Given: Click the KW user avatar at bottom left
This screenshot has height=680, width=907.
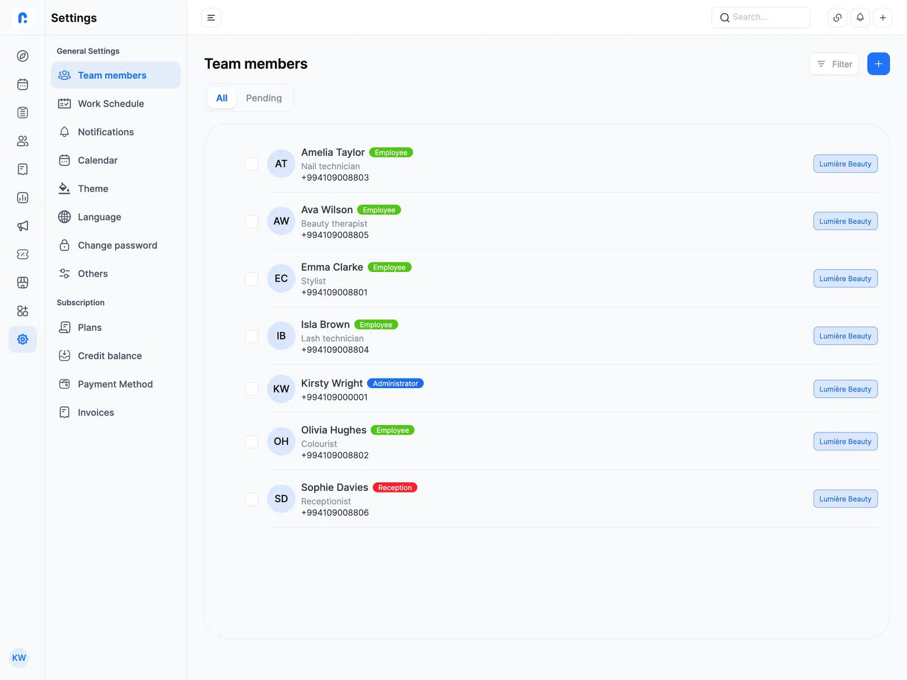Looking at the screenshot, I should tap(19, 658).
